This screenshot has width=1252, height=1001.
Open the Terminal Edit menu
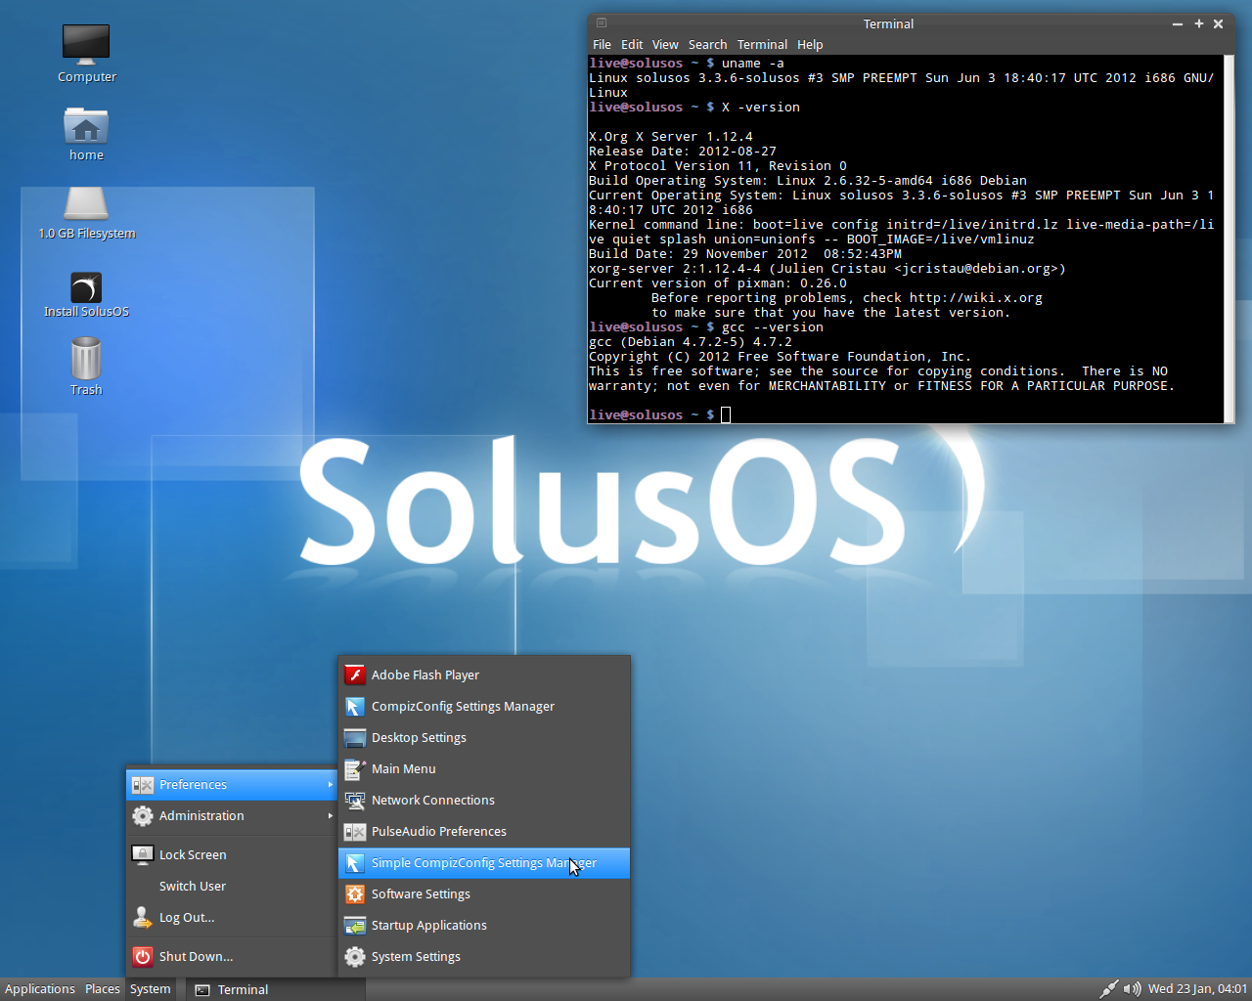tap(632, 44)
